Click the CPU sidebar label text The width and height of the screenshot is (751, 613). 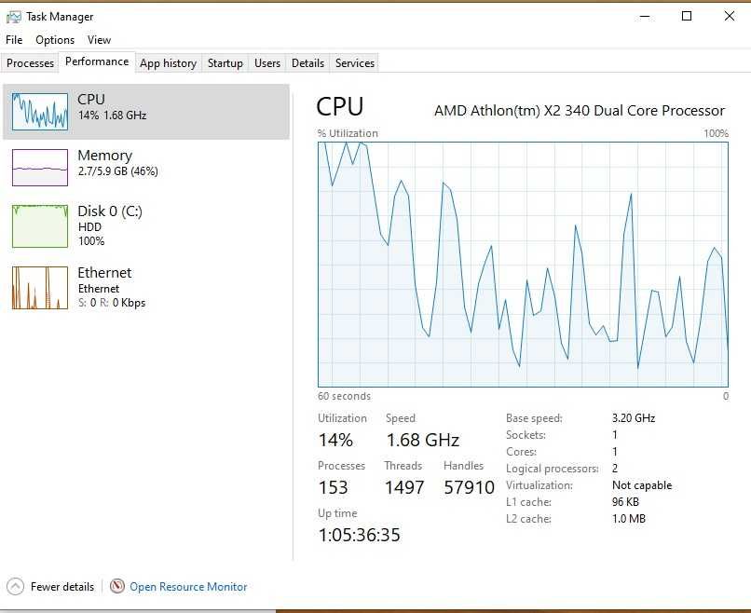[x=91, y=99]
